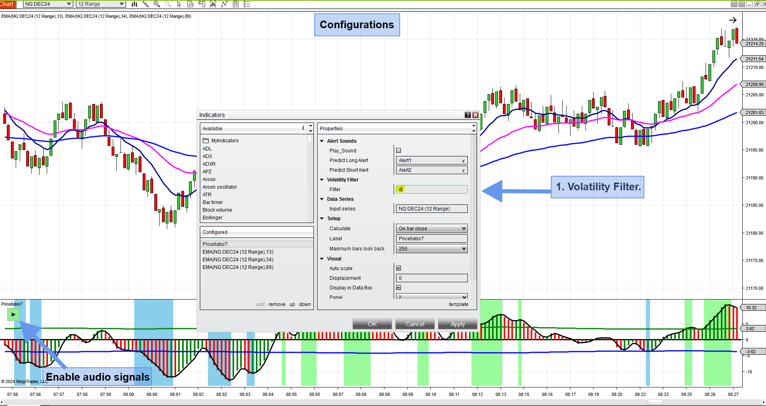Collapse the Setup section
The image size is (766, 406).
pyautogui.click(x=322, y=219)
